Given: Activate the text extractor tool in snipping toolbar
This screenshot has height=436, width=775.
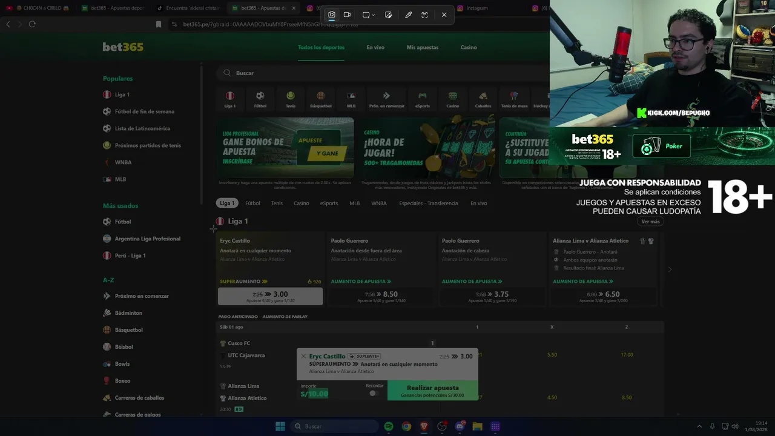Looking at the screenshot, I should click(424, 15).
